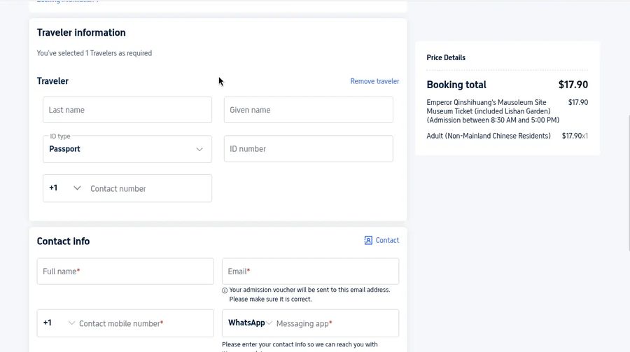
Task: Open the WhatsApp messaging app dropdown
Action: pyautogui.click(x=250, y=323)
